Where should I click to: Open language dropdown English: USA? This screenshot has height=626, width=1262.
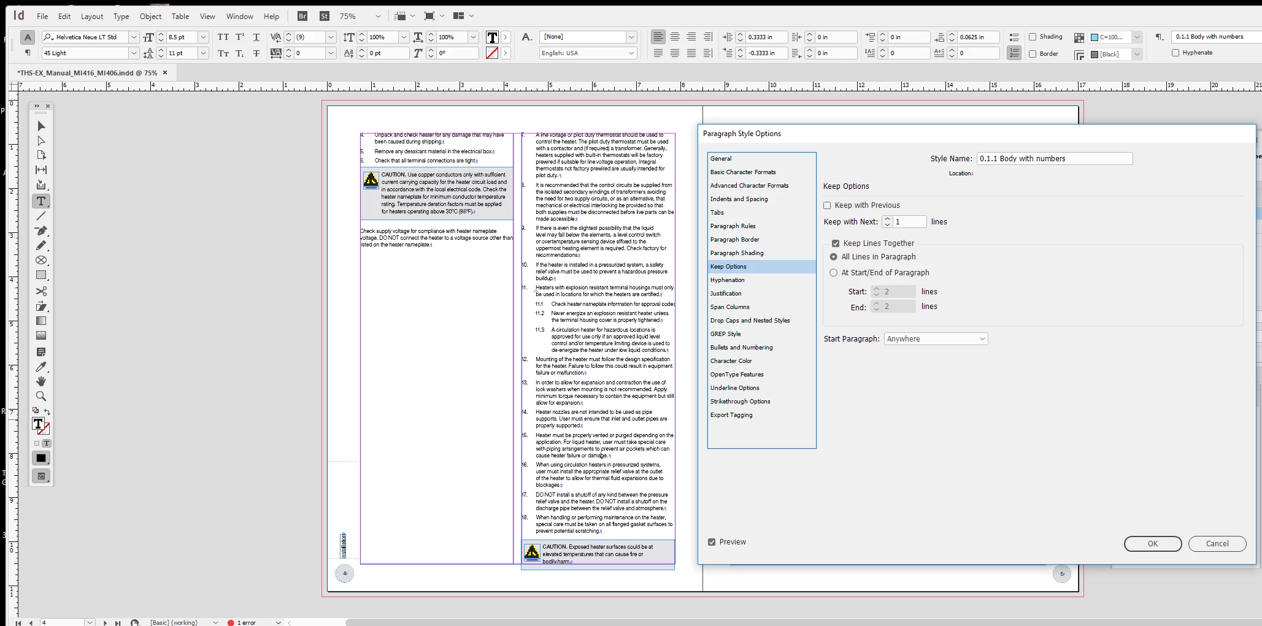coord(631,53)
